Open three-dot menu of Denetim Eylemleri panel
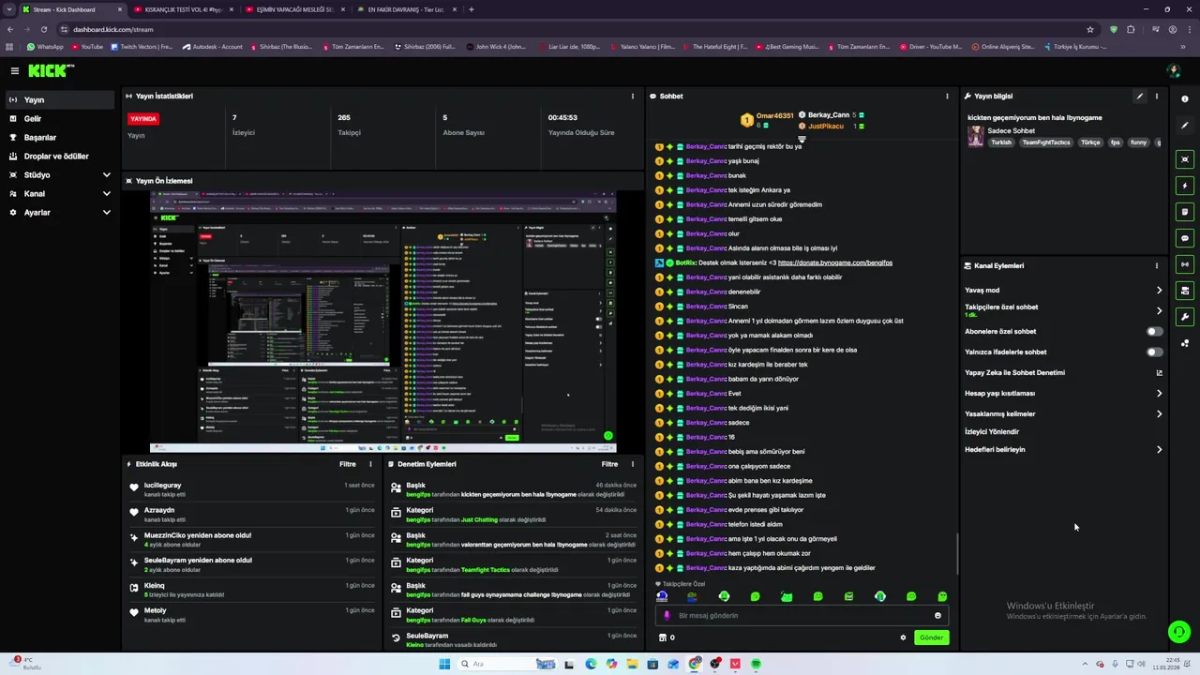The height and width of the screenshot is (675, 1200). (632, 464)
